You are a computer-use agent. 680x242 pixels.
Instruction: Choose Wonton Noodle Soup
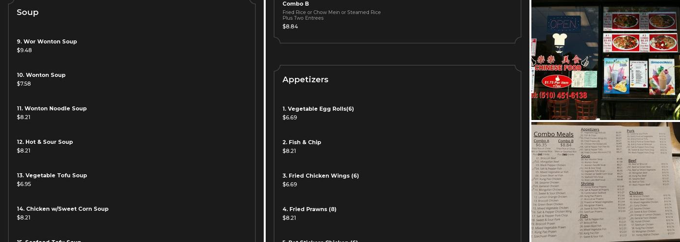[x=52, y=108]
